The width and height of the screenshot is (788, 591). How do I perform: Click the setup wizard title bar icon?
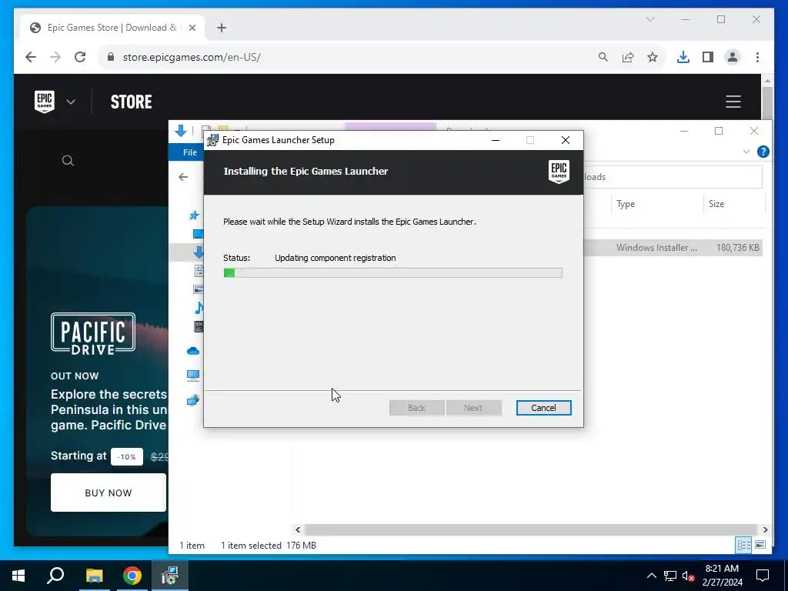pos(213,140)
